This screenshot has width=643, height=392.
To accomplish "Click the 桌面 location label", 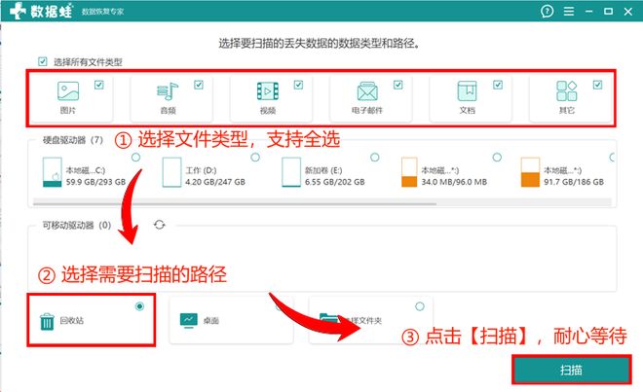I will click(211, 321).
